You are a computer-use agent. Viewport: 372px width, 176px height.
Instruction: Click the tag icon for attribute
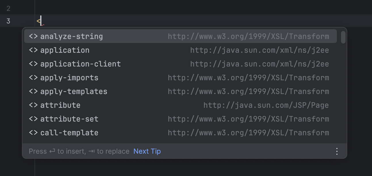click(x=32, y=105)
